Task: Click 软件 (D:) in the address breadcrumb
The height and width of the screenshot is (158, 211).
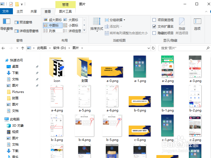Action: tap(60, 48)
